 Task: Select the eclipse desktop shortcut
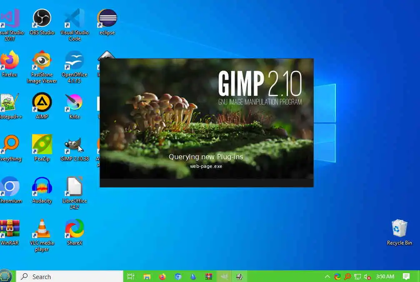107,22
